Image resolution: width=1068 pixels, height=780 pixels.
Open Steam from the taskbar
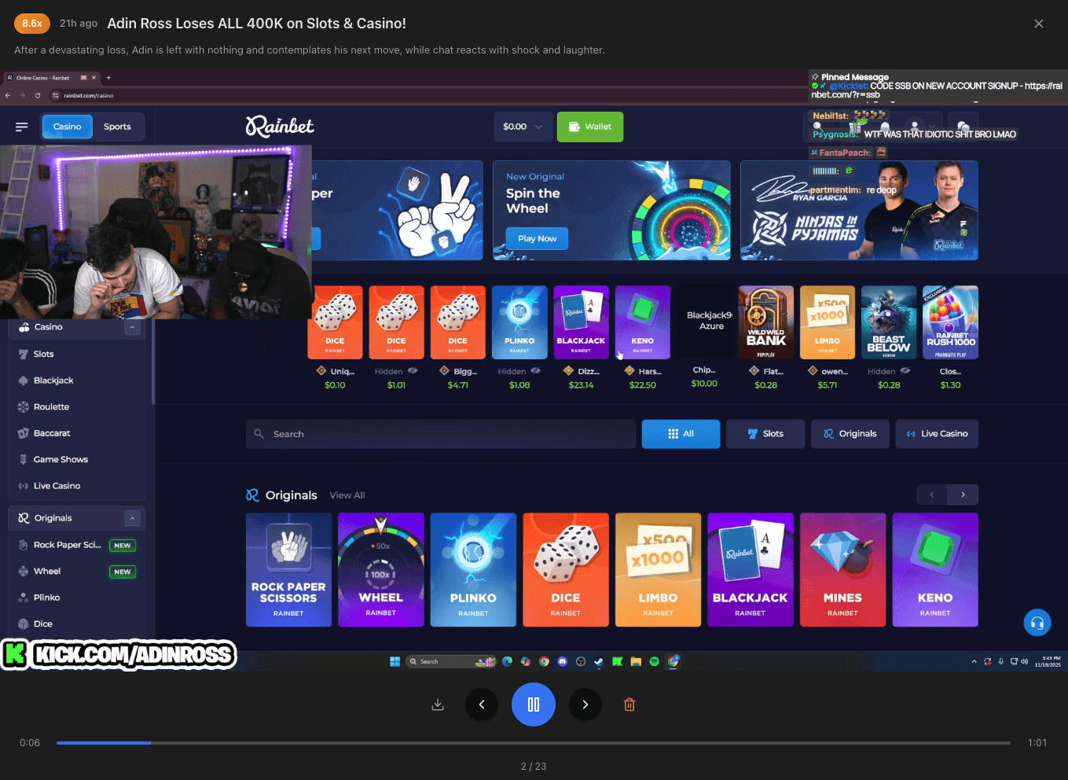[599, 661]
